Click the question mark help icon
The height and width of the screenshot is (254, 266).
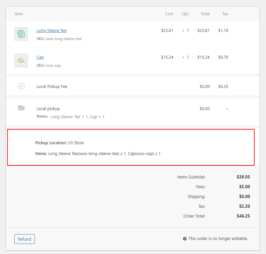[185, 239]
